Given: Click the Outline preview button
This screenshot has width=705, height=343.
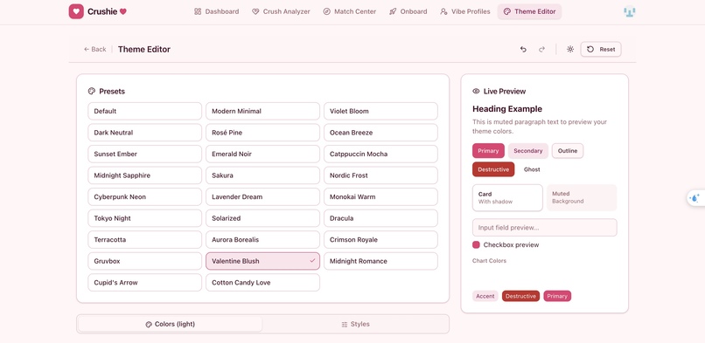Looking at the screenshot, I should coord(568,151).
